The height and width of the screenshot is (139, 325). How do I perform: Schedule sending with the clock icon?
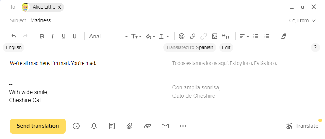coord(76,126)
